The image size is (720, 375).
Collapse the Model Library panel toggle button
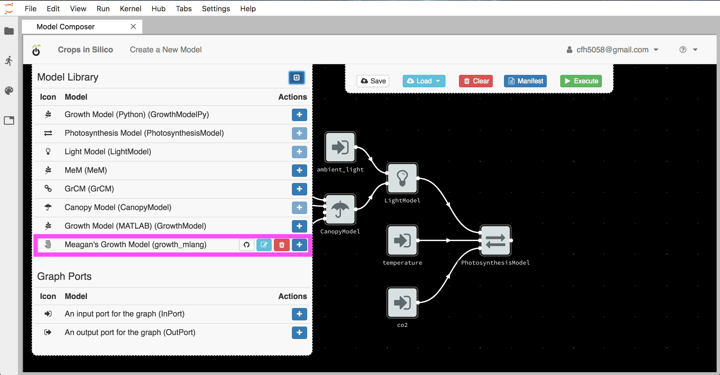point(296,77)
